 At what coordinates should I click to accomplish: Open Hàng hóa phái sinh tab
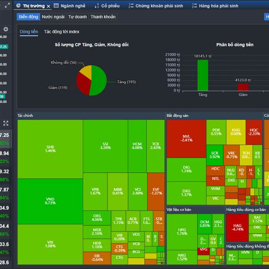point(219,6)
